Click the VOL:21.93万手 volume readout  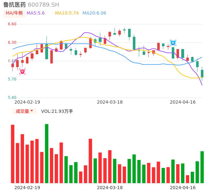[57, 111]
